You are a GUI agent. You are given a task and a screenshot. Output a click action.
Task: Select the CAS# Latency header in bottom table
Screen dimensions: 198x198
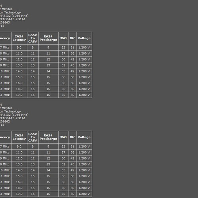19,137
